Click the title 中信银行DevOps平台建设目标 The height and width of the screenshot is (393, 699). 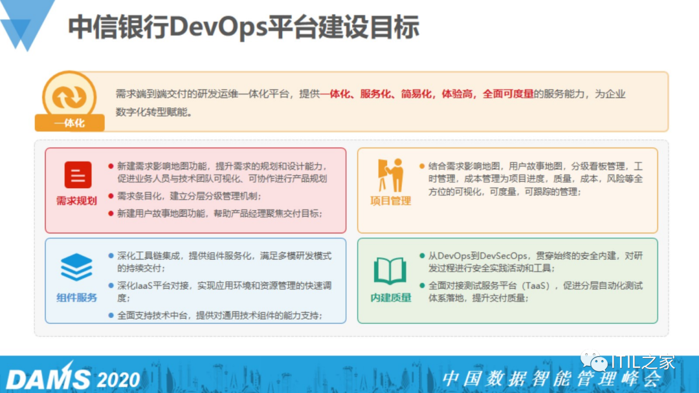tap(243, 27)
